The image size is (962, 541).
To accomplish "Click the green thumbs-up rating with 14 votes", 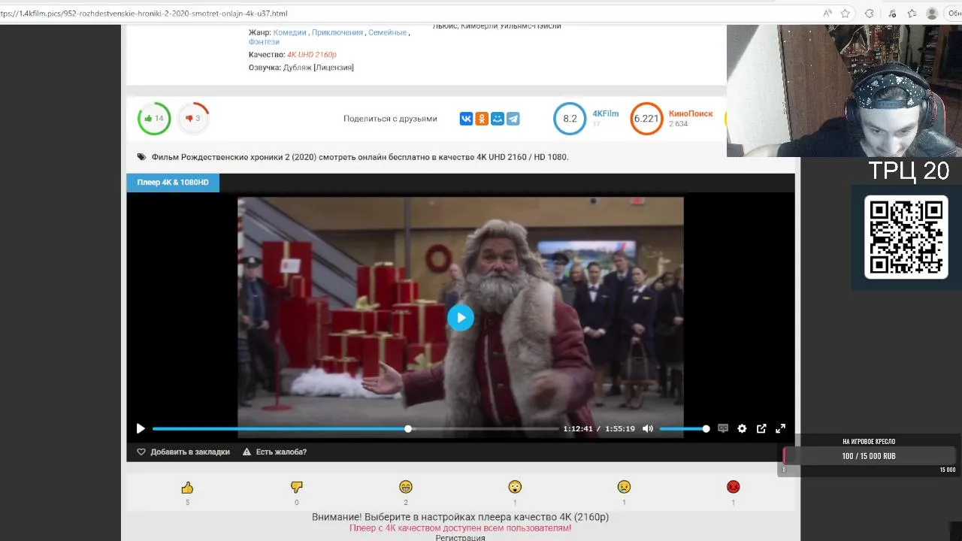I will tap(154, 118).
